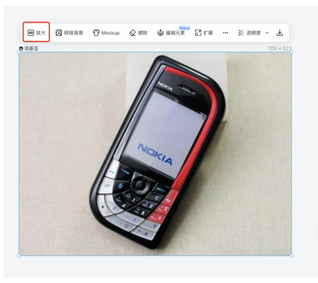Click the 编辑元素 layers icon

tap(161, 33)
